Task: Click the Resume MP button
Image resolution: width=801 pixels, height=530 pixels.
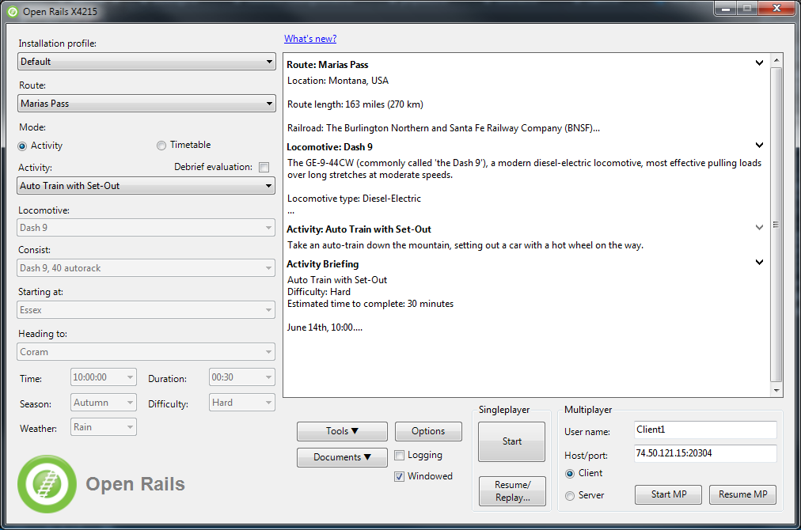Action: (742, 494)
